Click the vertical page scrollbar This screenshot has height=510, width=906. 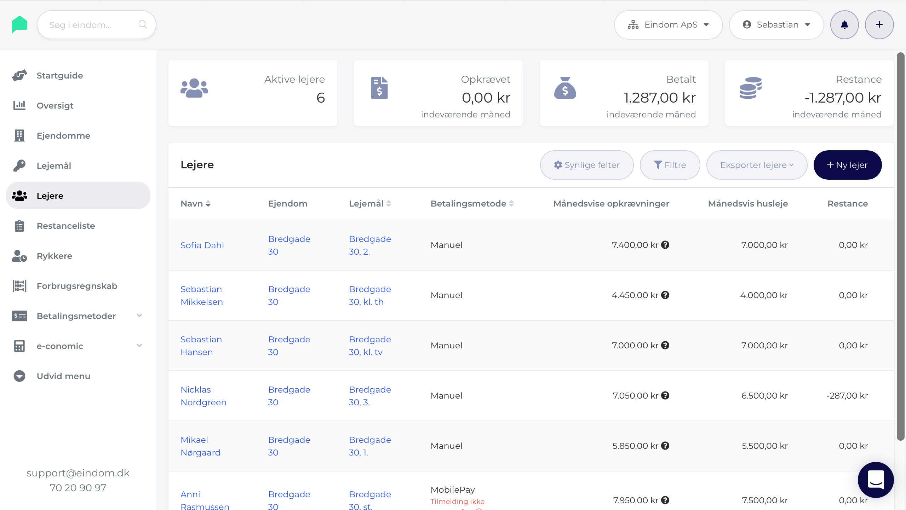click(900, 248)
